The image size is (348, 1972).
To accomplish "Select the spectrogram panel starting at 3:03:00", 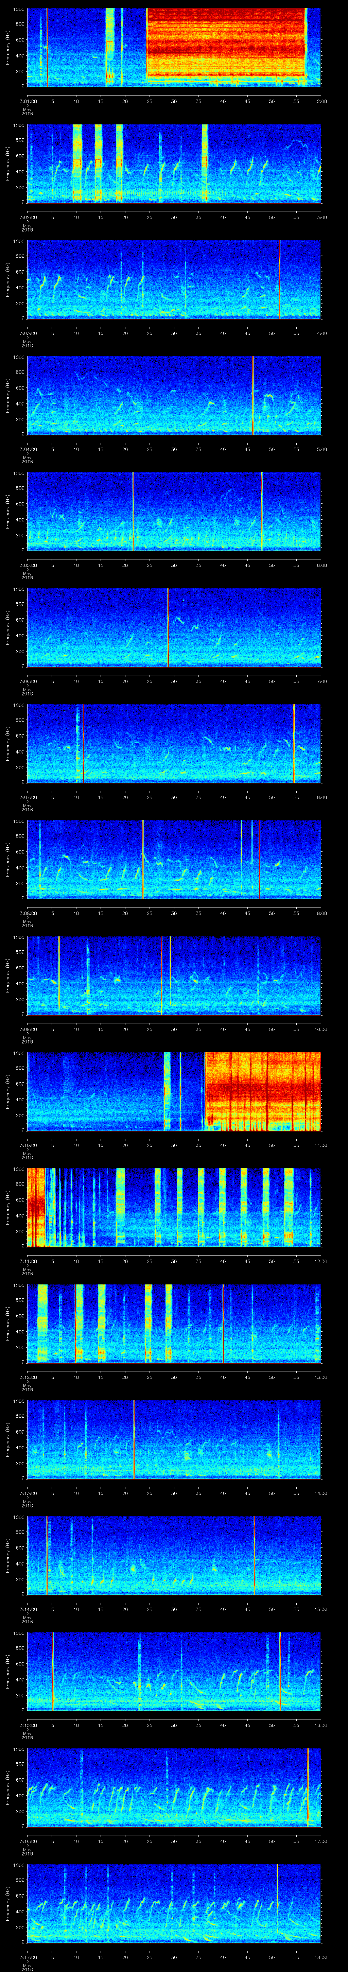I will coord(174,279).
